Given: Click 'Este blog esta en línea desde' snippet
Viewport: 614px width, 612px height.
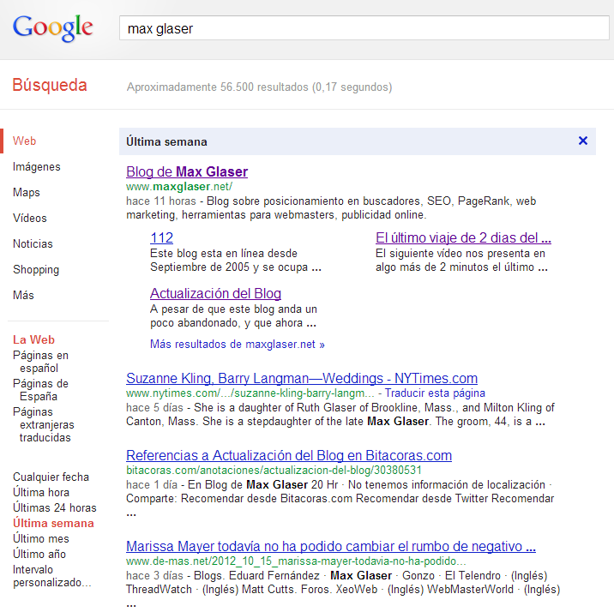Looking at the screenshot, I should [224, 254].
